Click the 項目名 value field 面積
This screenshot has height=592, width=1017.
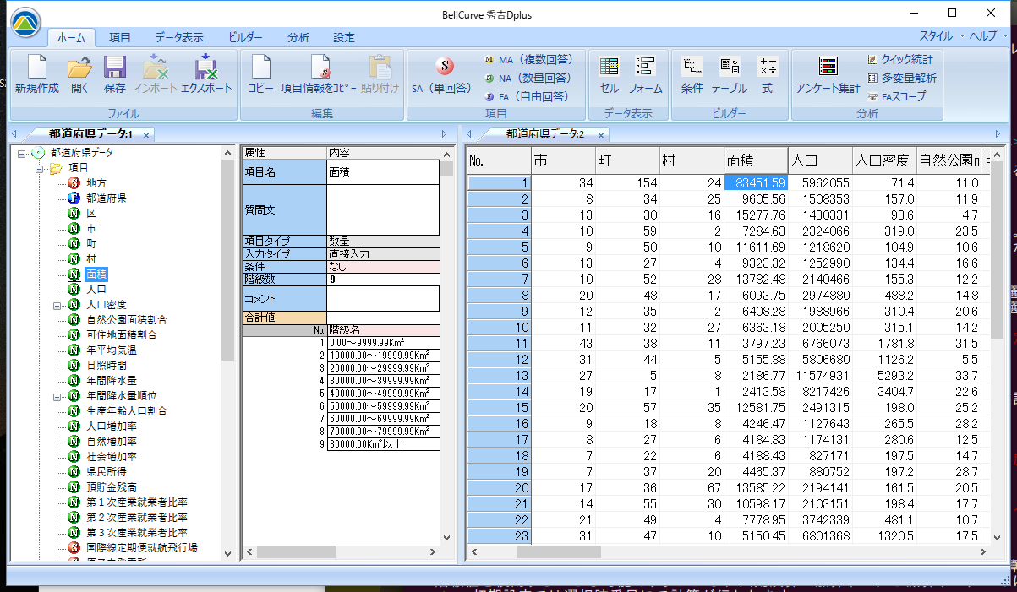click(383, 171)
